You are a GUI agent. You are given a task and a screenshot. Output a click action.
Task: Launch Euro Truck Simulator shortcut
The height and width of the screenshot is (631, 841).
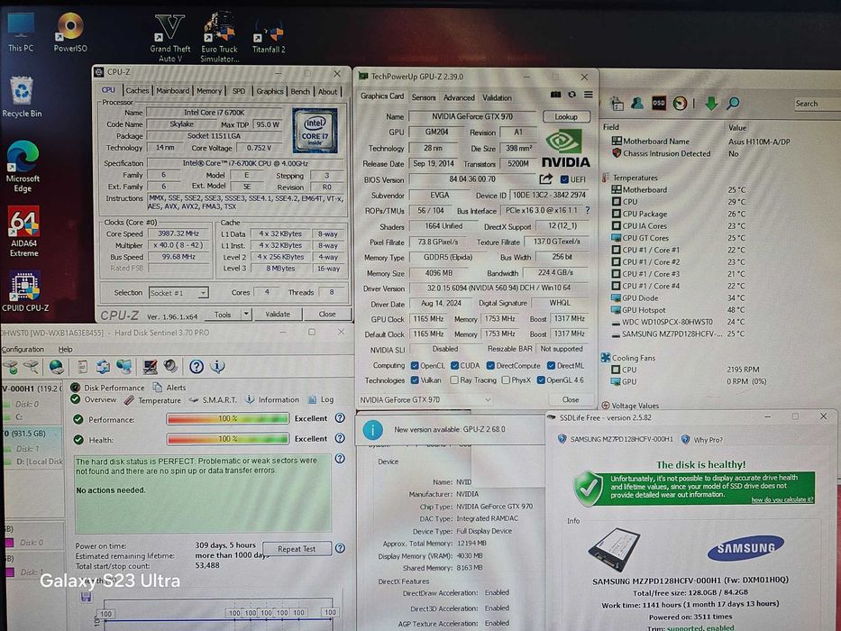(x=219, y=38)
